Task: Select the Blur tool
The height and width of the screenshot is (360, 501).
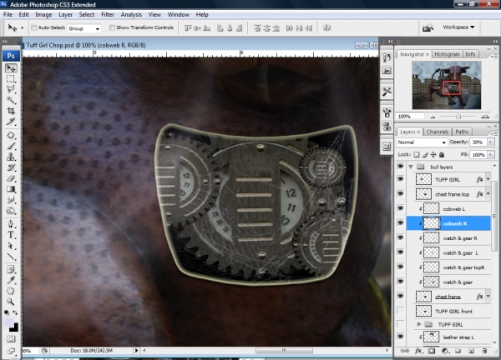Action: click(x=11, y=200)
